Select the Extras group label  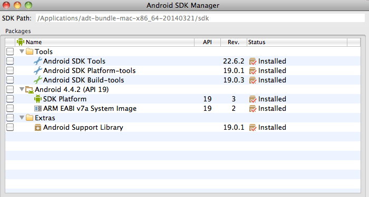click(x=45, y=118)
